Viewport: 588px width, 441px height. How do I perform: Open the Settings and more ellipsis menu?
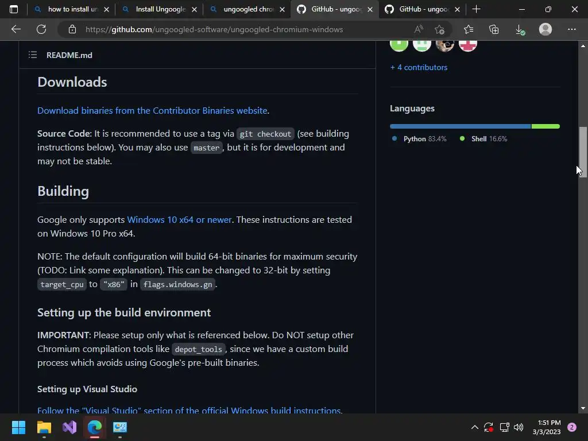571,29
